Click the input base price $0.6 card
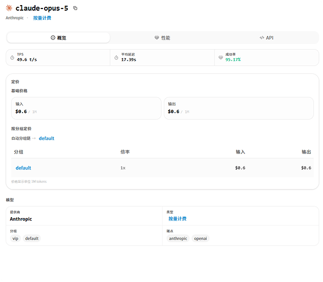Viewport: 323px width, 282px height. pyautogui.click(x=86, y=108)
